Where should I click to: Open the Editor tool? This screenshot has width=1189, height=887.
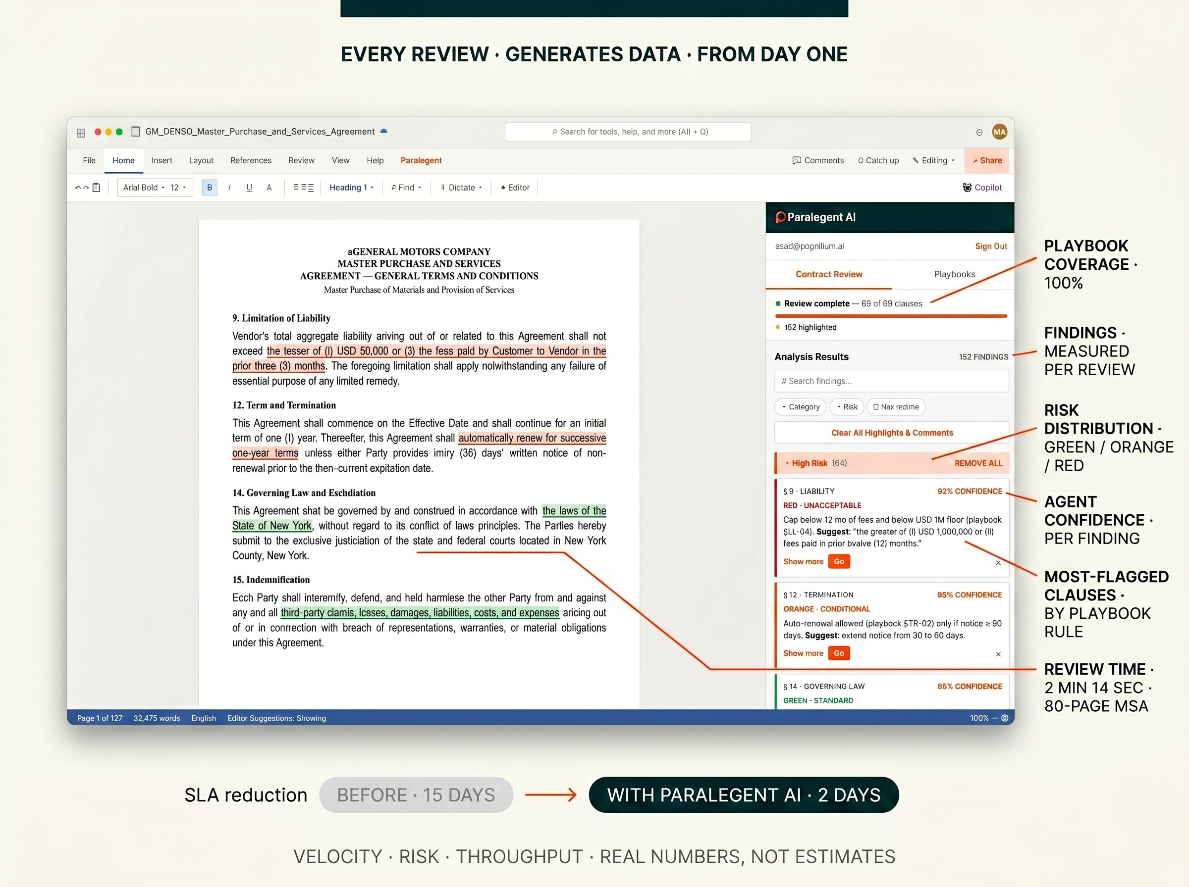(x=515, y=188)
